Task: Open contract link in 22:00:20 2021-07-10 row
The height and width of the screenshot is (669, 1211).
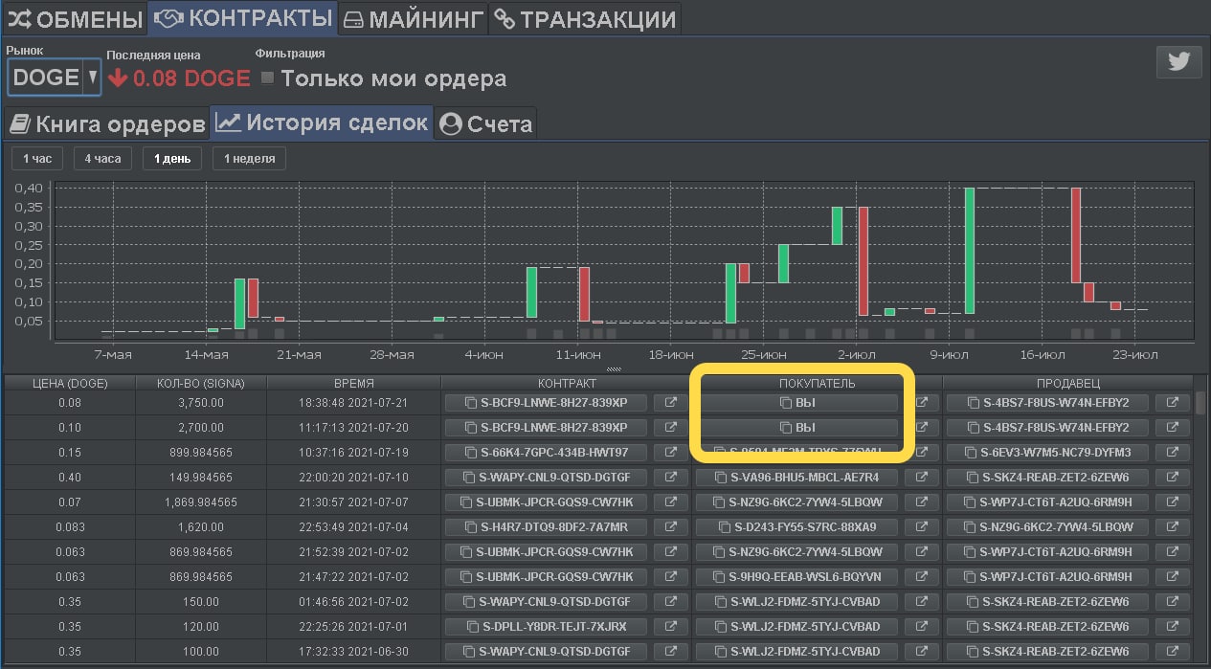Action: coord(670,478)
